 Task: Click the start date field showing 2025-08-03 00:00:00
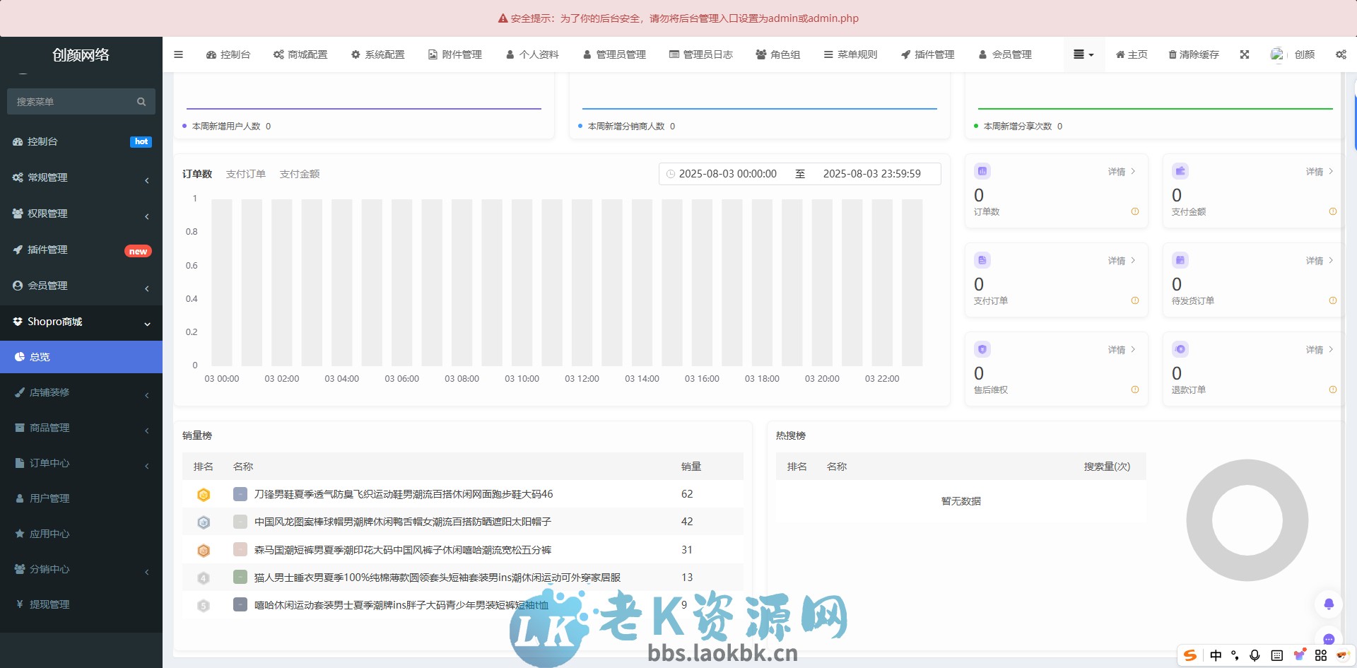tap(727, 173)
